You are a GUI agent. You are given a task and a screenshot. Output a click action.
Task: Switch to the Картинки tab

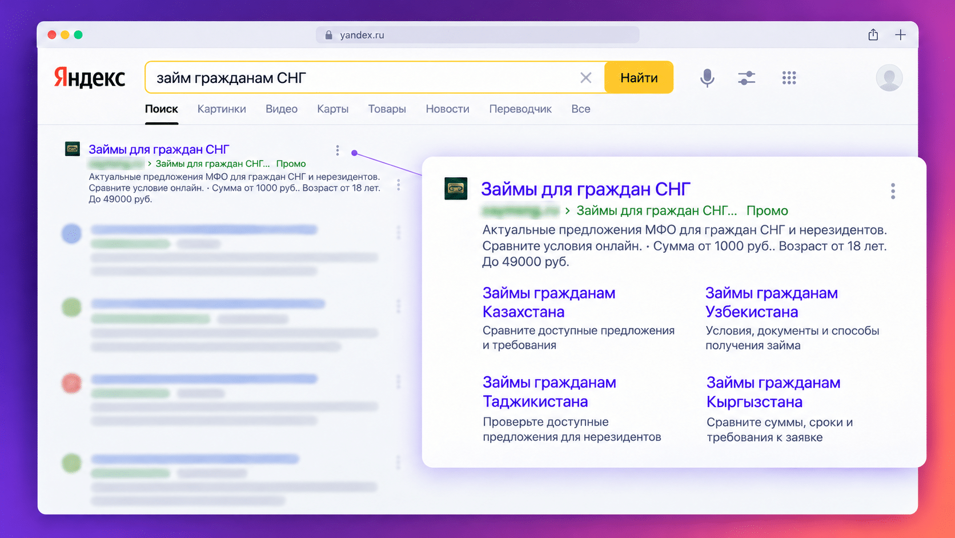pos(222,109)
